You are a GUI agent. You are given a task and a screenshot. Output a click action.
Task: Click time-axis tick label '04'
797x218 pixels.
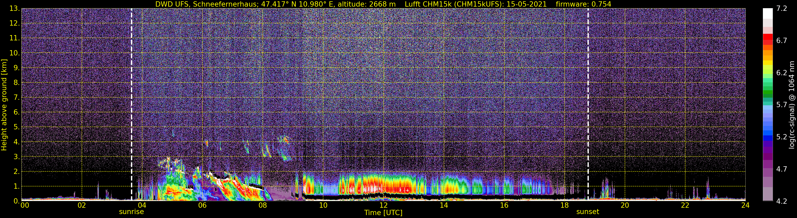(x=142, y=205)
